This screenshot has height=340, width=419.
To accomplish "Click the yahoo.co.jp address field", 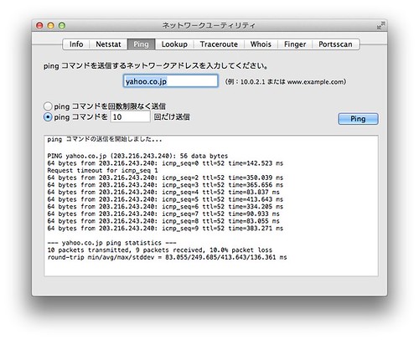I will 170,81.
